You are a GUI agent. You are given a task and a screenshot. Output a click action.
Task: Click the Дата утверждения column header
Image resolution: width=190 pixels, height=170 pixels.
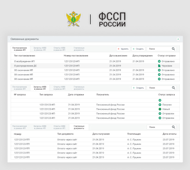[x=142, y=56]
